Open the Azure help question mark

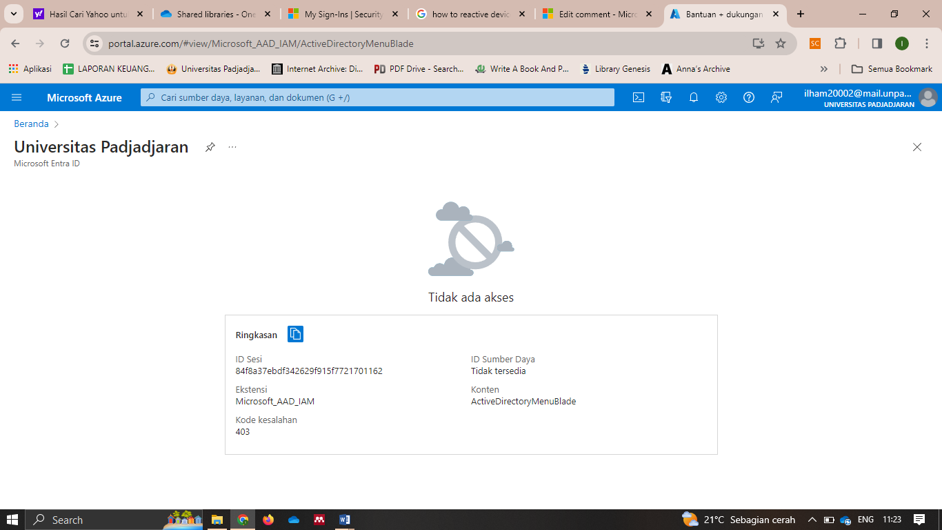[749, 97]
